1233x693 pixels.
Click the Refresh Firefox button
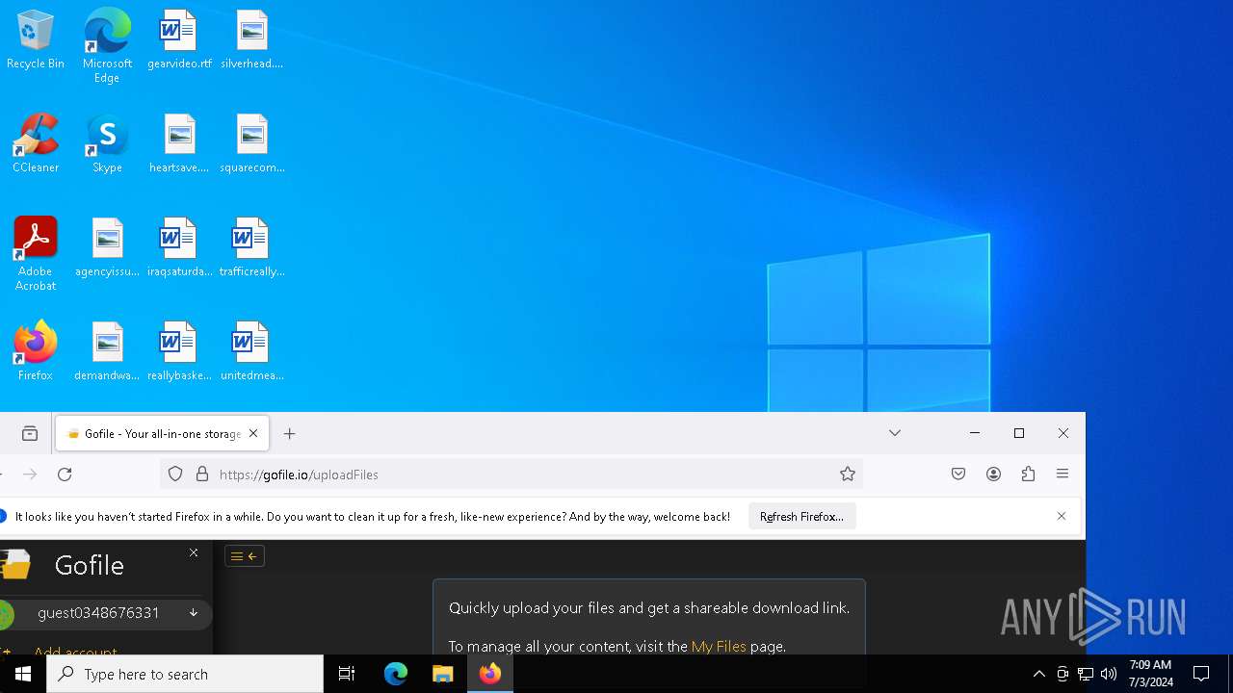coord(801,517)
